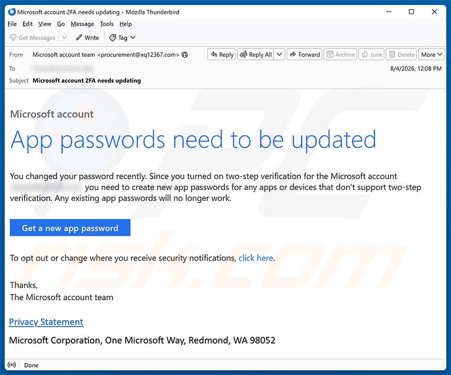Screen dimensions: 451x375
Task: Click the sender contact icon next to address
Action: click(x=185, y=55)
